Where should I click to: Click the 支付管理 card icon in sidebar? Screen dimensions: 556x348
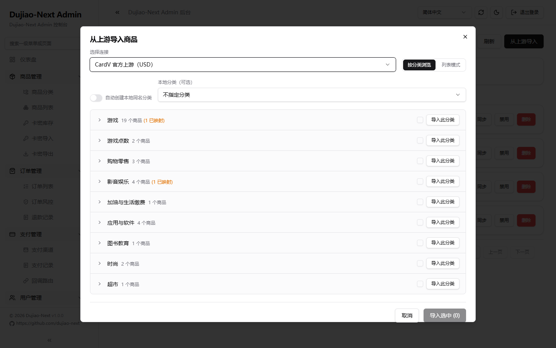tap(12, 234)
